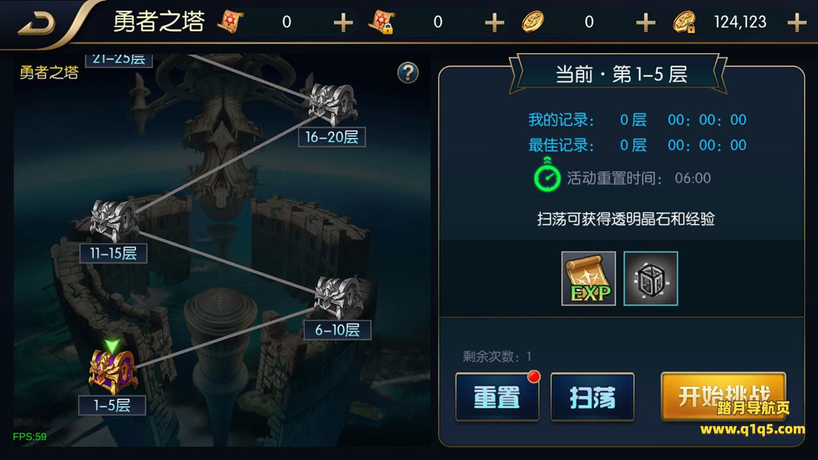818x460 pixels.
Task: Click the 重置 reset button
Action: pos(497,397)
